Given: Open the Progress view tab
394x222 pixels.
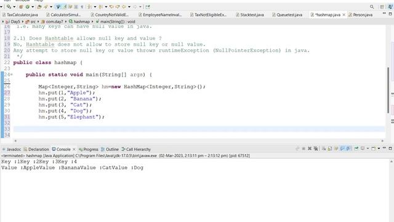Looking at the screenshot, I should [x=89, y=149].
